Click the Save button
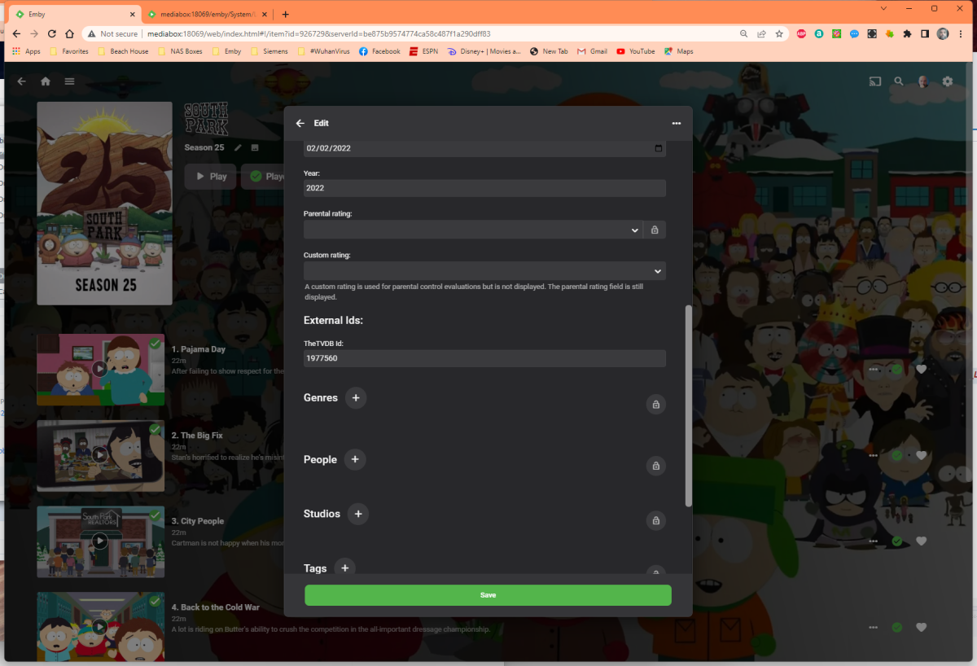Image resolution: width=977 pixels, height=666 pixels. (487, 595)
